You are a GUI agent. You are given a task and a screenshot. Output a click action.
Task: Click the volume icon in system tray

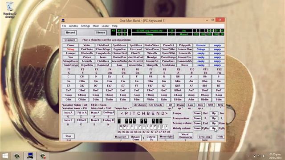point(264,156)
